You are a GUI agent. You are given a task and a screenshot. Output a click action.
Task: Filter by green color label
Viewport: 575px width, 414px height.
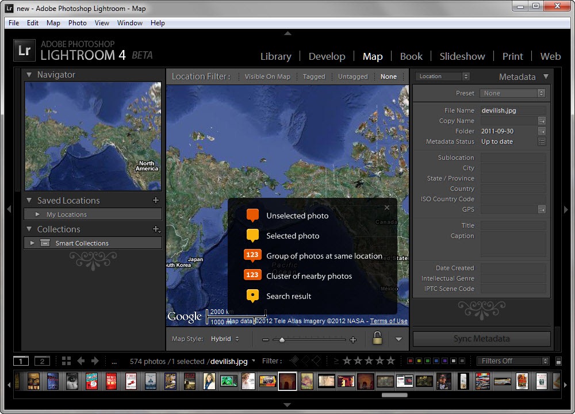[x=428, y=361]
